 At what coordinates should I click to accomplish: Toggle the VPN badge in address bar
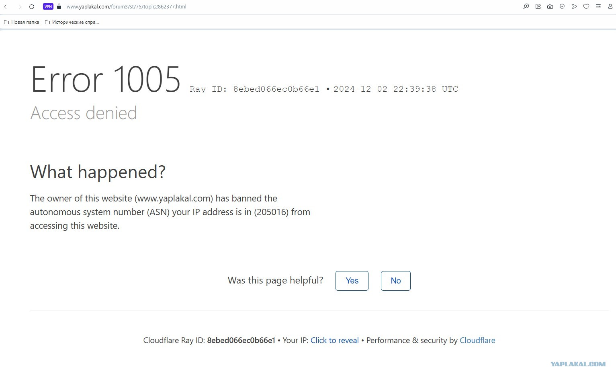click(48, 6)
